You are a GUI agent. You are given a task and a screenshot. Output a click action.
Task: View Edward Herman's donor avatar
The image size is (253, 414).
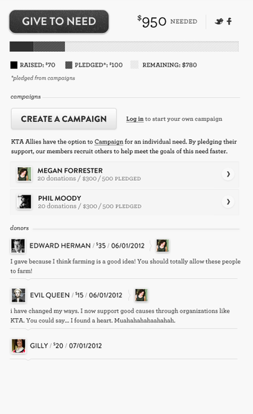(18, 246)
